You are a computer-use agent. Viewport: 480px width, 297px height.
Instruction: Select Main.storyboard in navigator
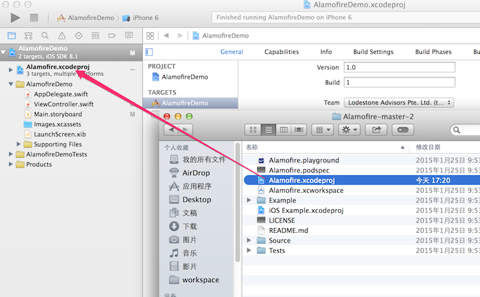tap(58, 114)
